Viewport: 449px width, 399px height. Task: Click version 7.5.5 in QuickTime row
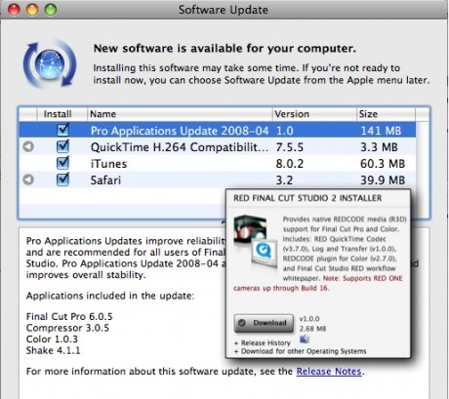290,147
